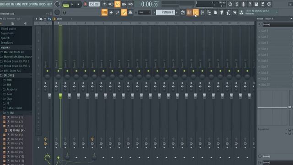Click the Stop button
293x165 pixels.
click(x=78, y=4)
